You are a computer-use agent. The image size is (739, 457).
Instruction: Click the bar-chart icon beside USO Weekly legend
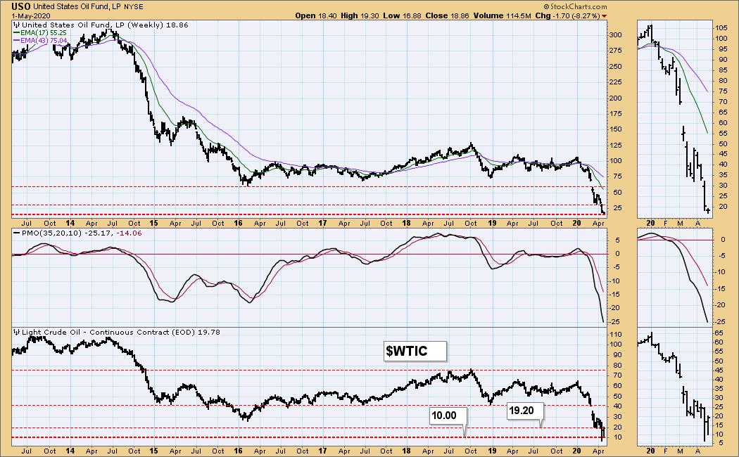coord(16,25)
